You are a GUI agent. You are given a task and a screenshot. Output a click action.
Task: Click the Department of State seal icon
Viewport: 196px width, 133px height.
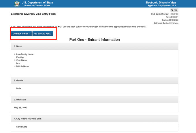[x=17, y=4]
